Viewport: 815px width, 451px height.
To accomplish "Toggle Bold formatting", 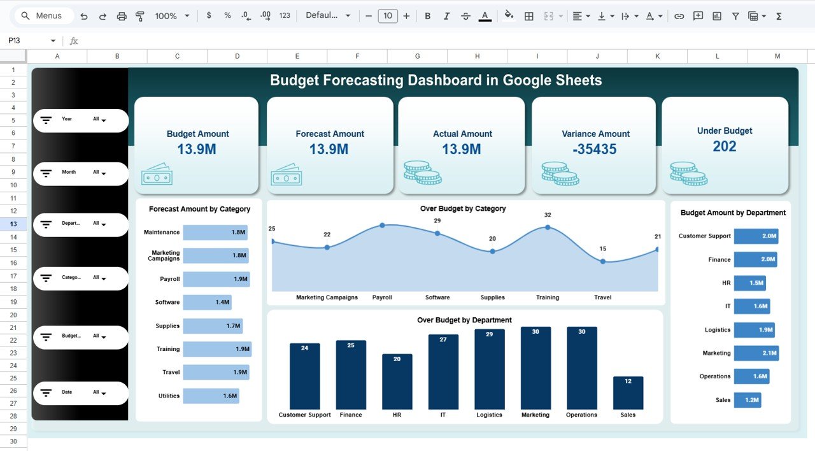I will click(x=427, y=16).
